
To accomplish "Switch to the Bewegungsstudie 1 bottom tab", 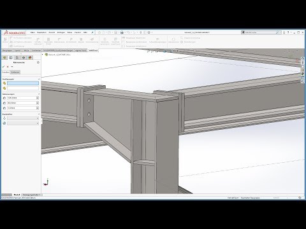I will (31, 195).
